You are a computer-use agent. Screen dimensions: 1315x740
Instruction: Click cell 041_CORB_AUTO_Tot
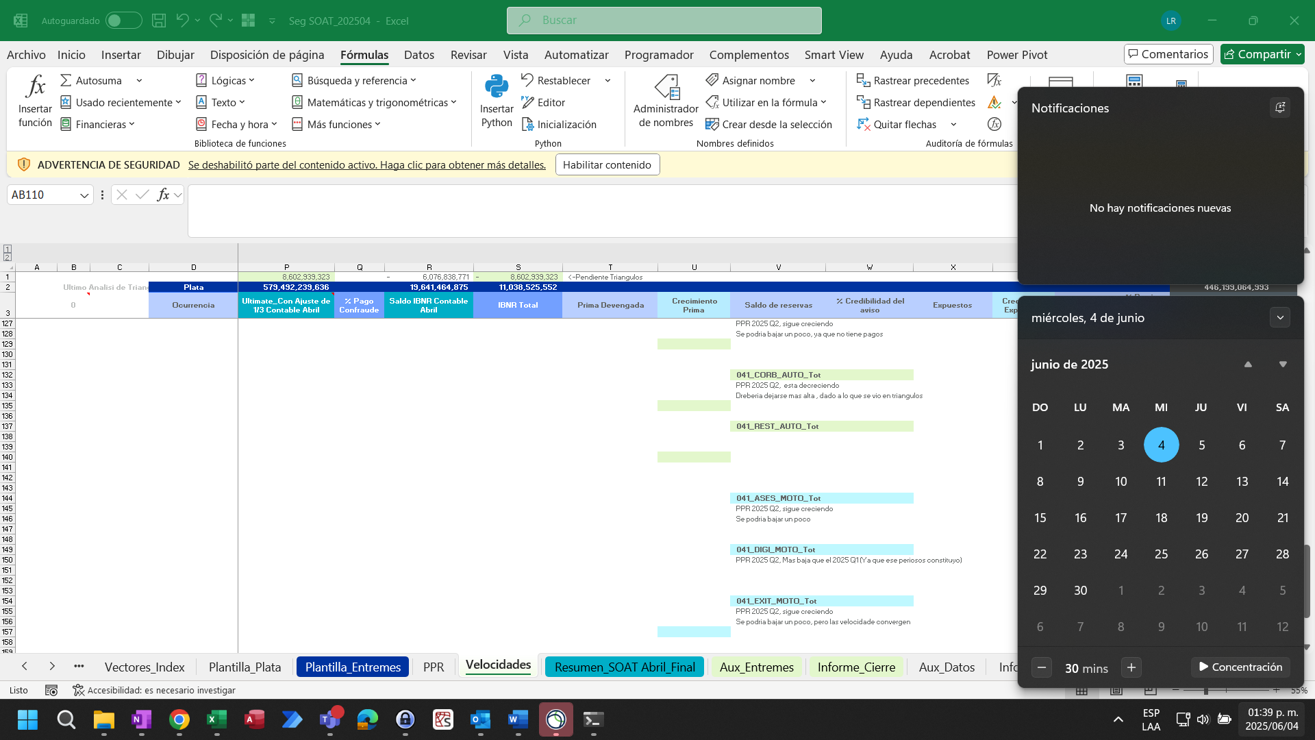click(x=821, y=375)
